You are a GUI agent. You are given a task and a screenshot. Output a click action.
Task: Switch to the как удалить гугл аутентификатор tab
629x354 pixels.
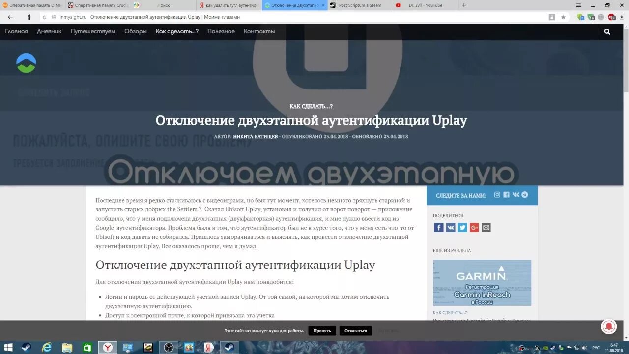229,5
